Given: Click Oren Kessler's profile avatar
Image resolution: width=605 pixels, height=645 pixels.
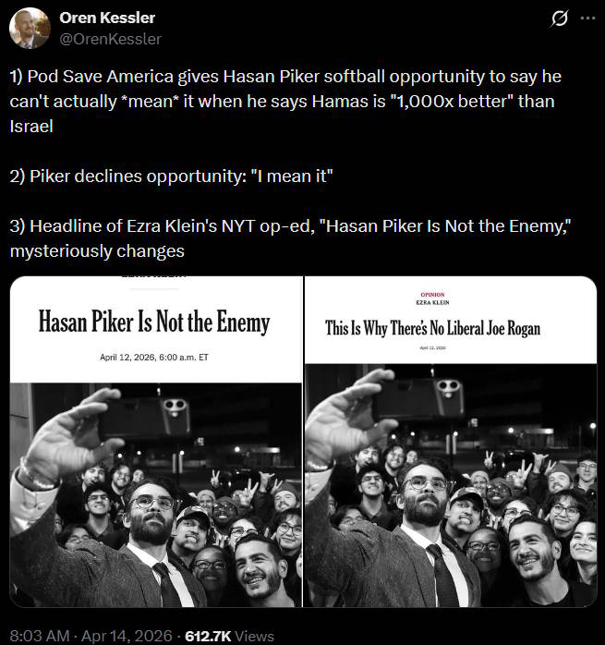Looking at the screenshot, I should pos(30,29).
